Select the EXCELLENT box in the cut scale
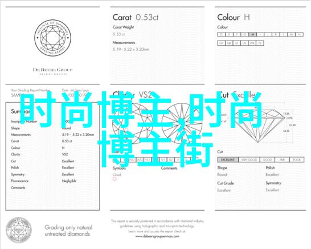311x249 pixels. [228, 160]
